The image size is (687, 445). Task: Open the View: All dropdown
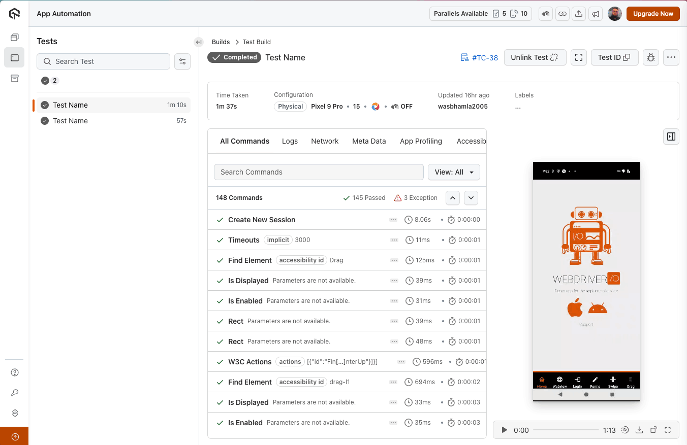[x=454, y=172]
